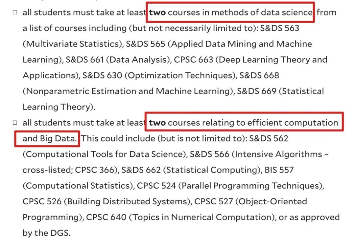Click the course code S&DS 563
Screen dimensions: 355x245
(280, 28)
